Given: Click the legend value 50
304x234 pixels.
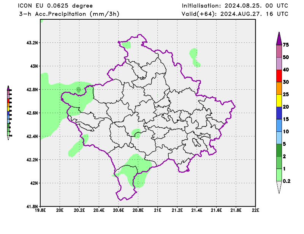Looking at the screenshot, I should pos(286,57).
